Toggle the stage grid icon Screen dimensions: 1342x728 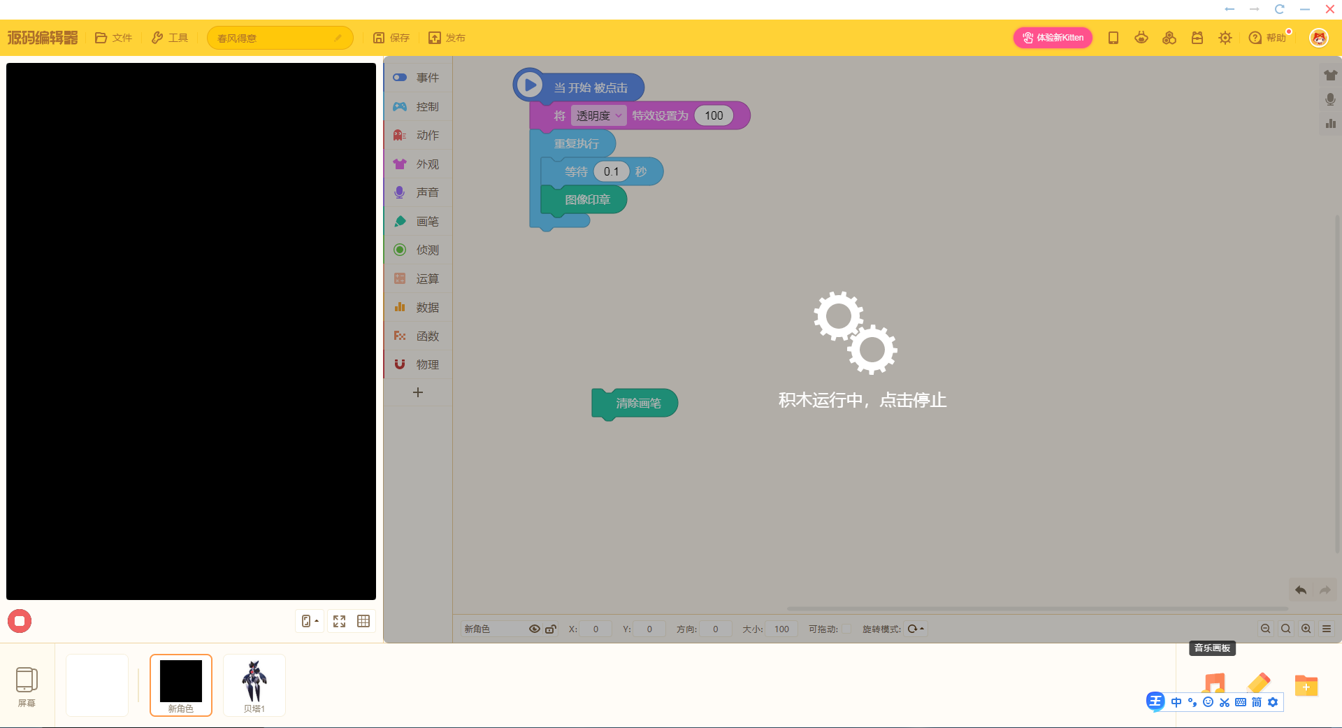tap(363, 621)
